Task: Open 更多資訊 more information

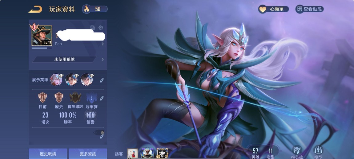Action: (88, 154)
